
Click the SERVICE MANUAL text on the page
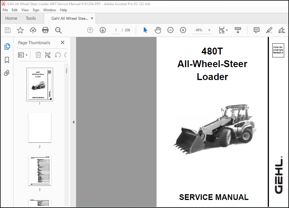pos(214,197)
